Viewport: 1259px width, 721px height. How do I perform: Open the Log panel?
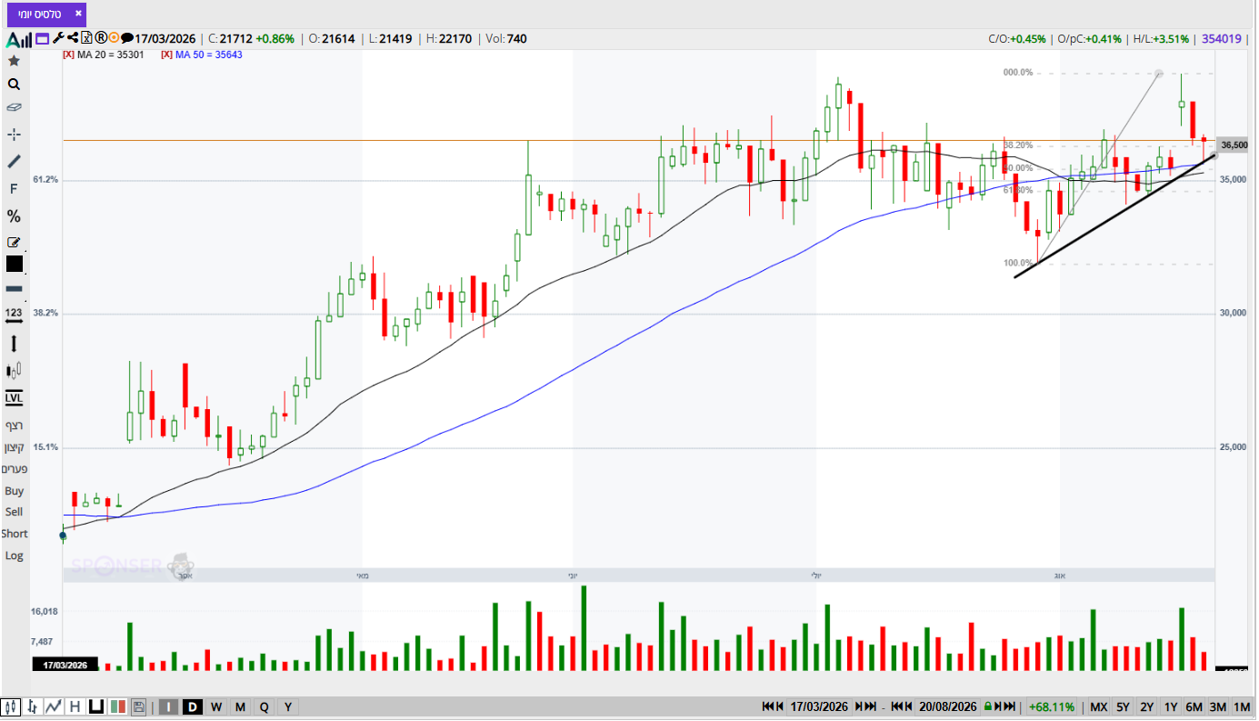[14, 556]
